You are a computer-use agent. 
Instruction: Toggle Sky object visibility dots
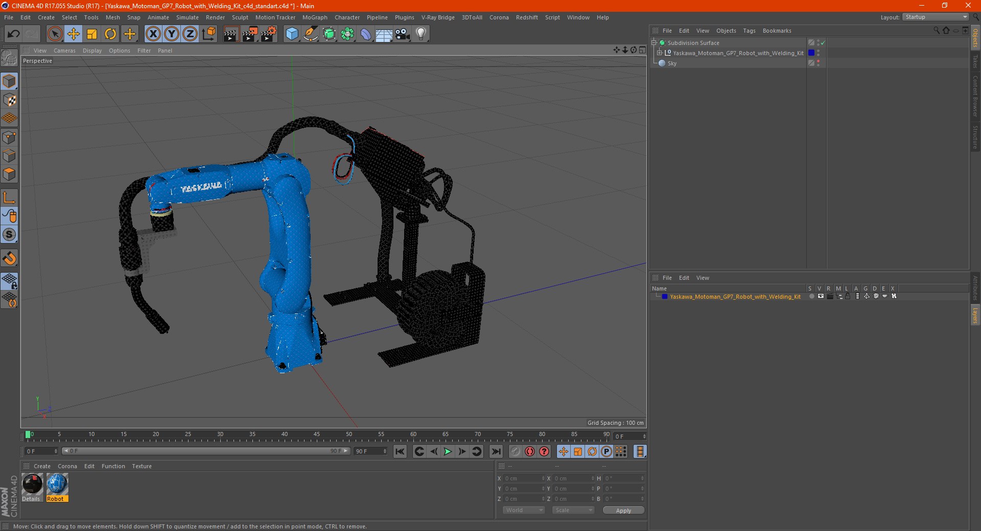[818, 63]
